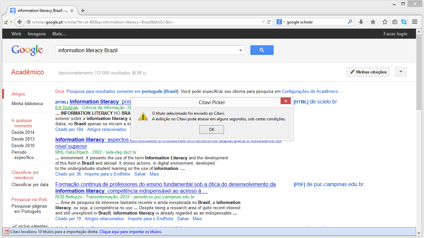Open the [HTML] de scielo.br link
The image size is (424, 238).
click(x=315, y=101)
